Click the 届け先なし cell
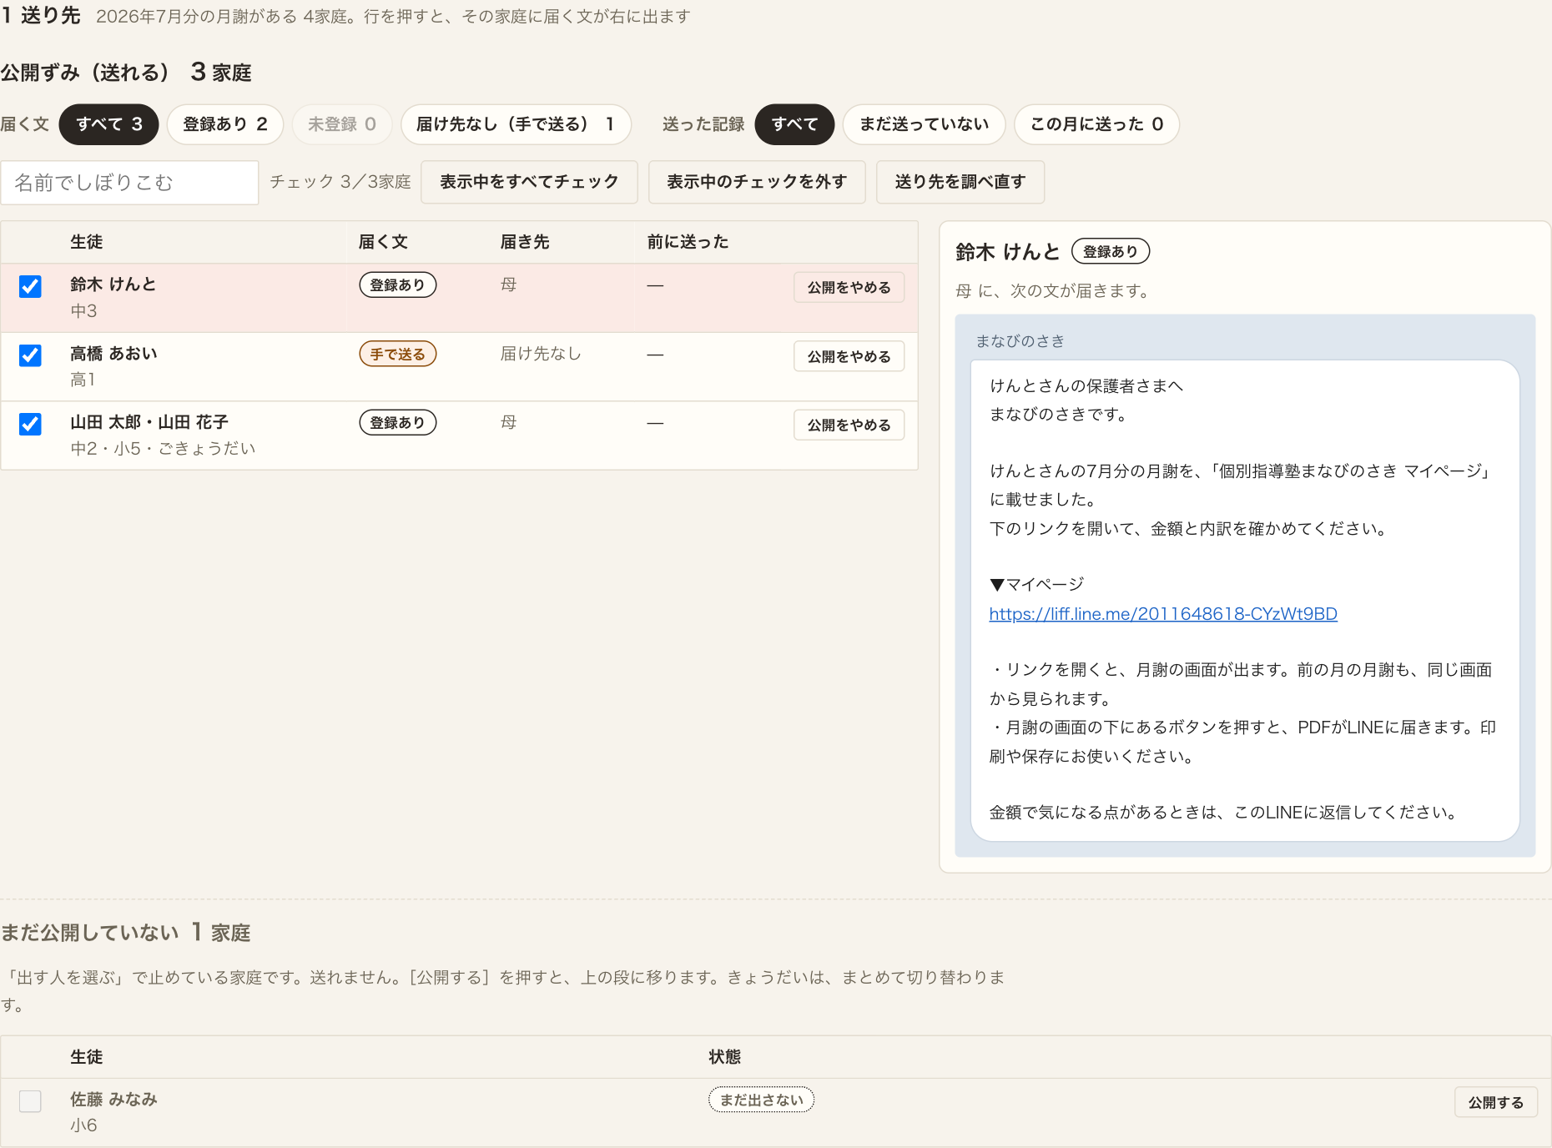This screenshot has height=1148, width=1552. point(541,354)
